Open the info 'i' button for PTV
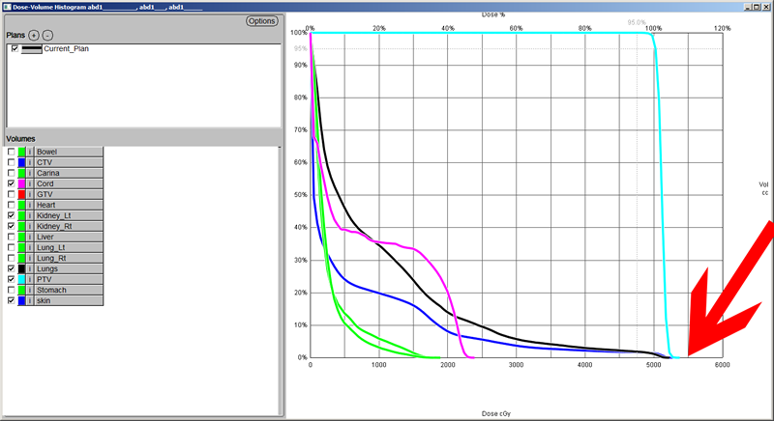 29,278
